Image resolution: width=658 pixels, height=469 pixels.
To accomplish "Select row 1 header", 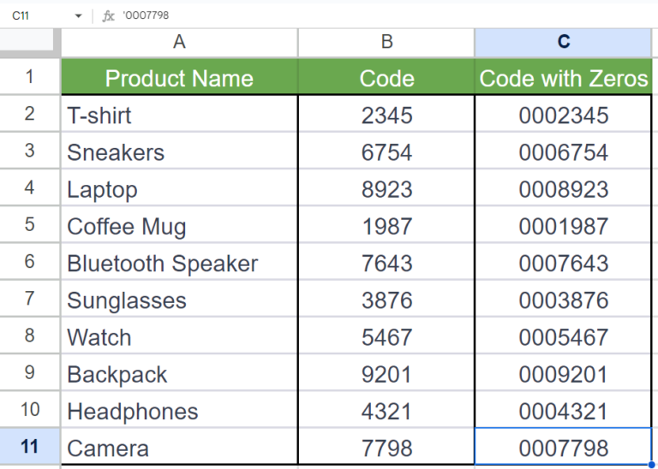I will tap(30, 77).
